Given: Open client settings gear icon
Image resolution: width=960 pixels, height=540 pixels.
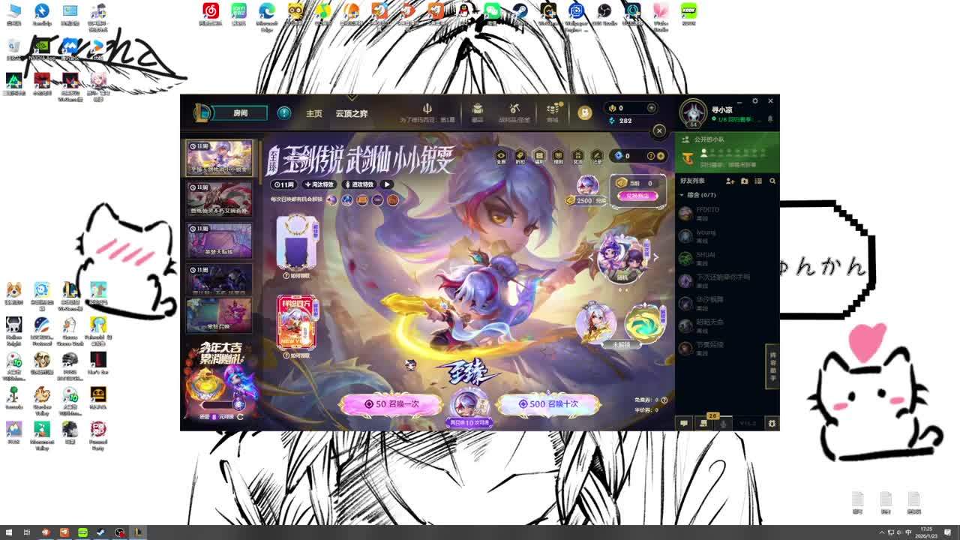Looking at the screenshot, I should [x=756, y=100].
